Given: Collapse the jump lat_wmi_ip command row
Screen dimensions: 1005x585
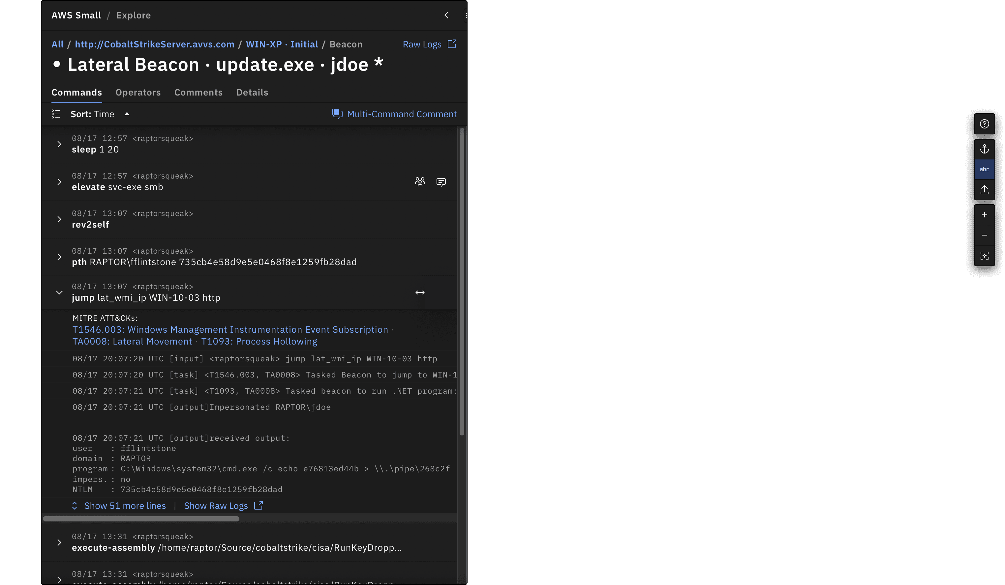Looking at the screenshot, I should click(x=59, y=292).
